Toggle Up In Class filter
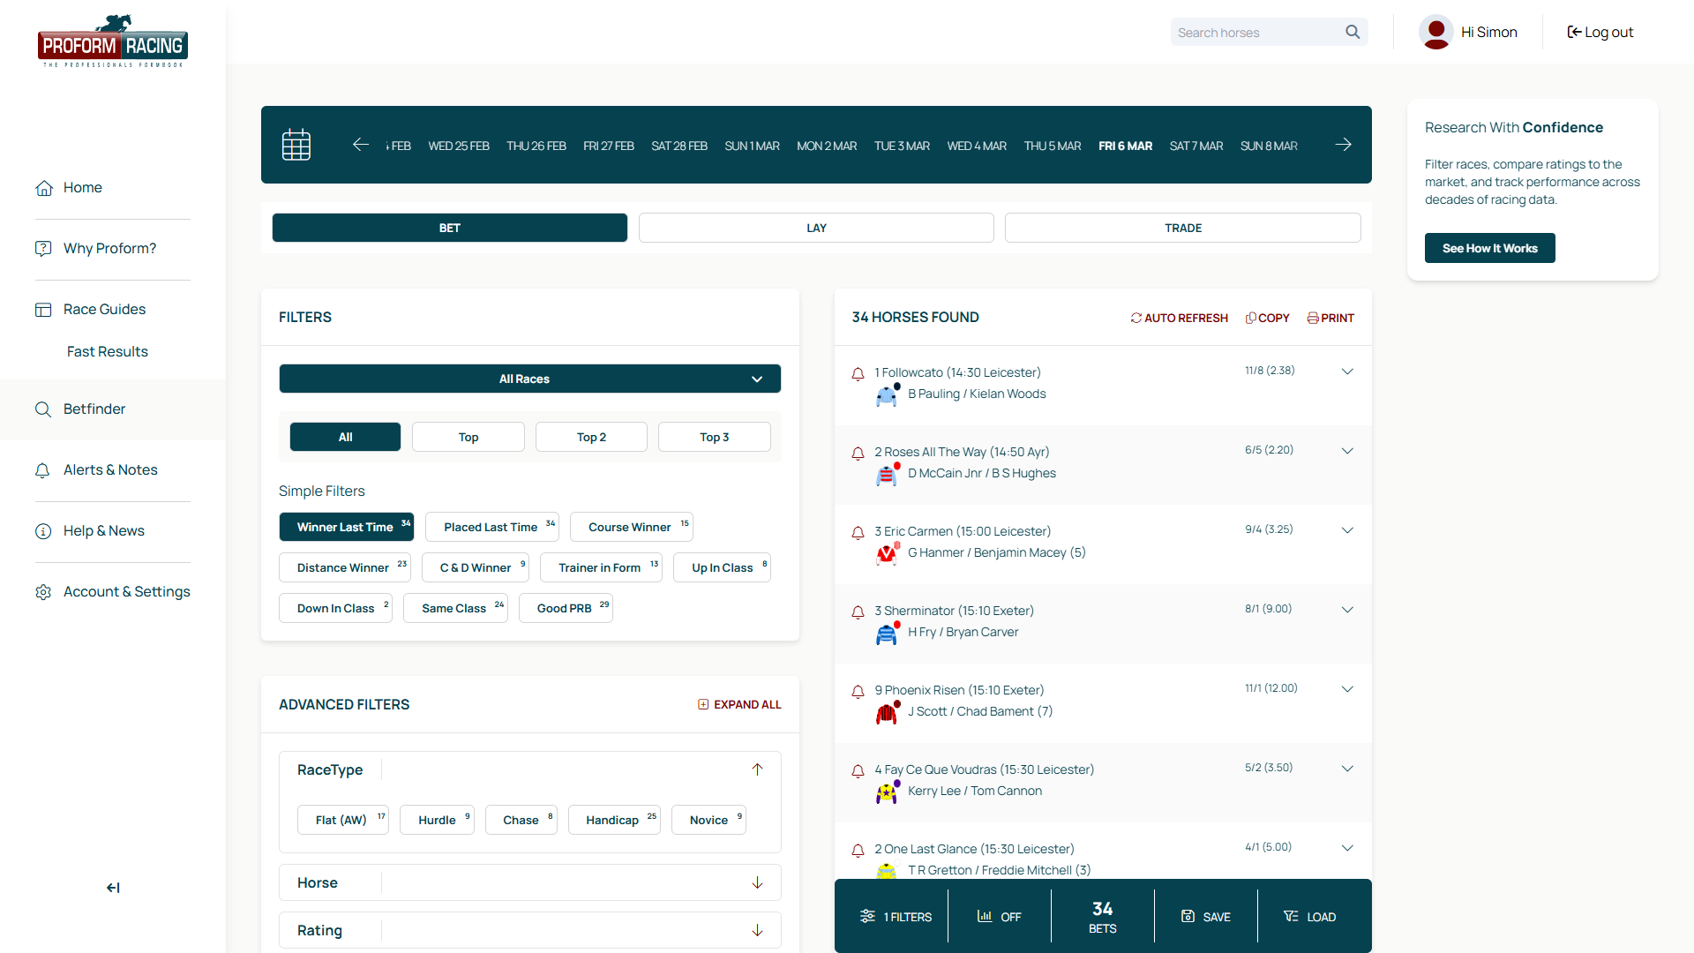1694x953 pixels. (x=722, y=567)
